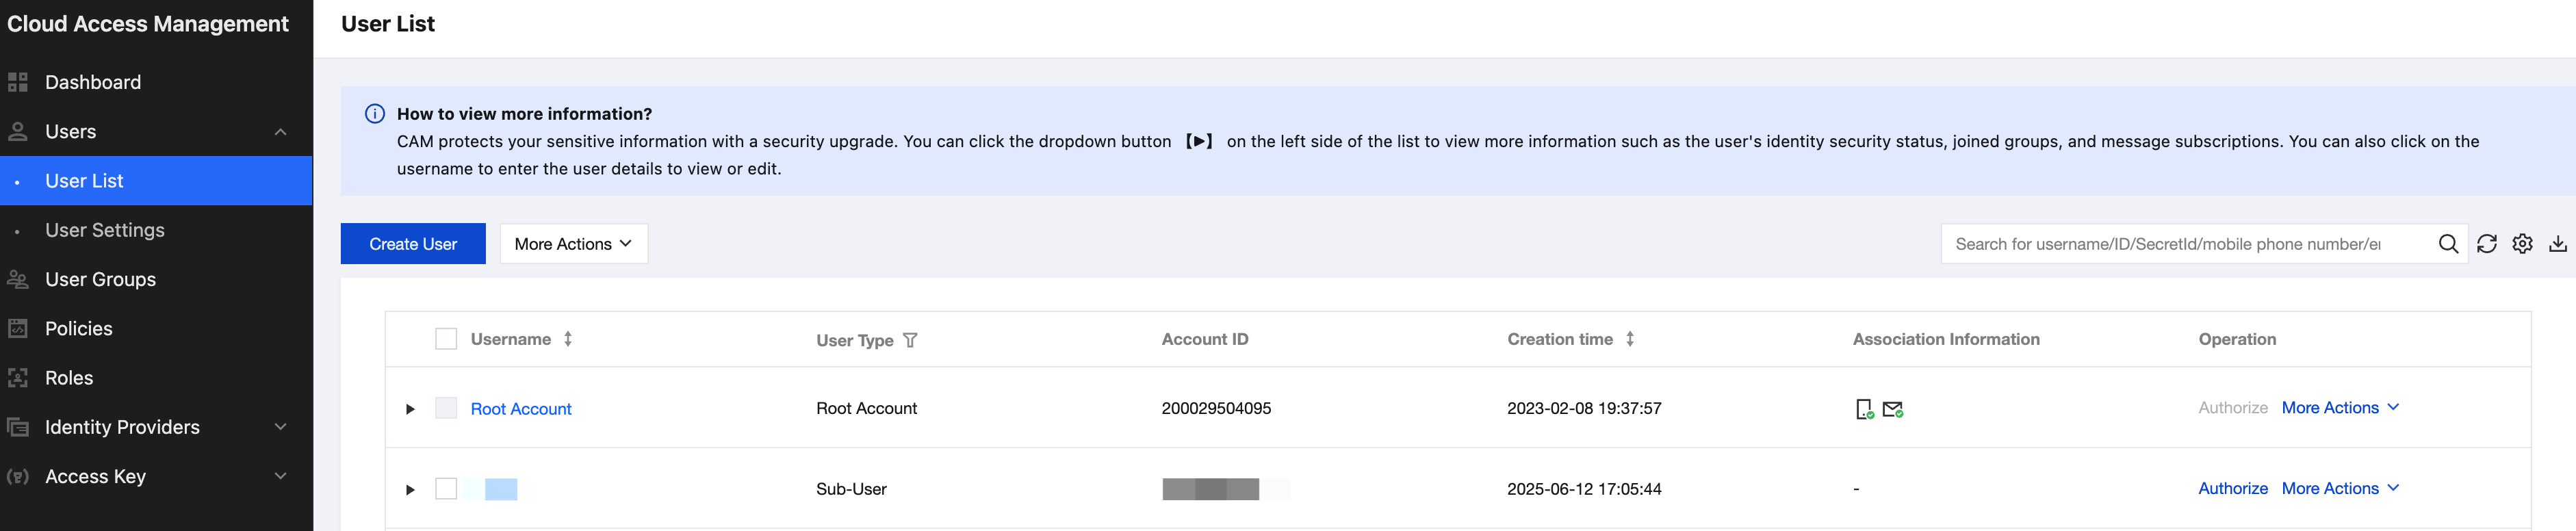
Task: Click Root Account mobile phone association icon
Action: pos(1864,409)
